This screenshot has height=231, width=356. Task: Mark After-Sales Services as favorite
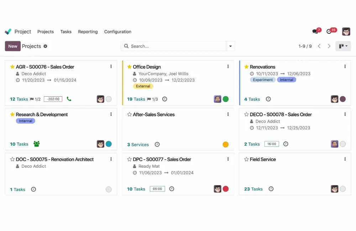coord(129,114)
